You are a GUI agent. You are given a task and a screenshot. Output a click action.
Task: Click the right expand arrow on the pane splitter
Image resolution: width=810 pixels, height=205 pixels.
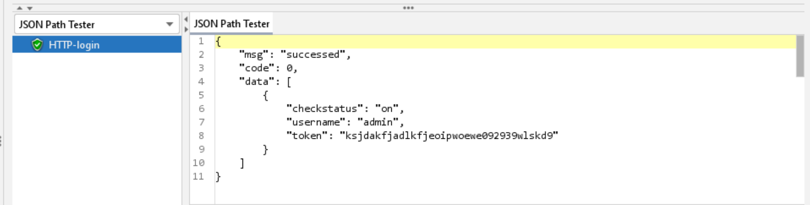click(186, 29)
